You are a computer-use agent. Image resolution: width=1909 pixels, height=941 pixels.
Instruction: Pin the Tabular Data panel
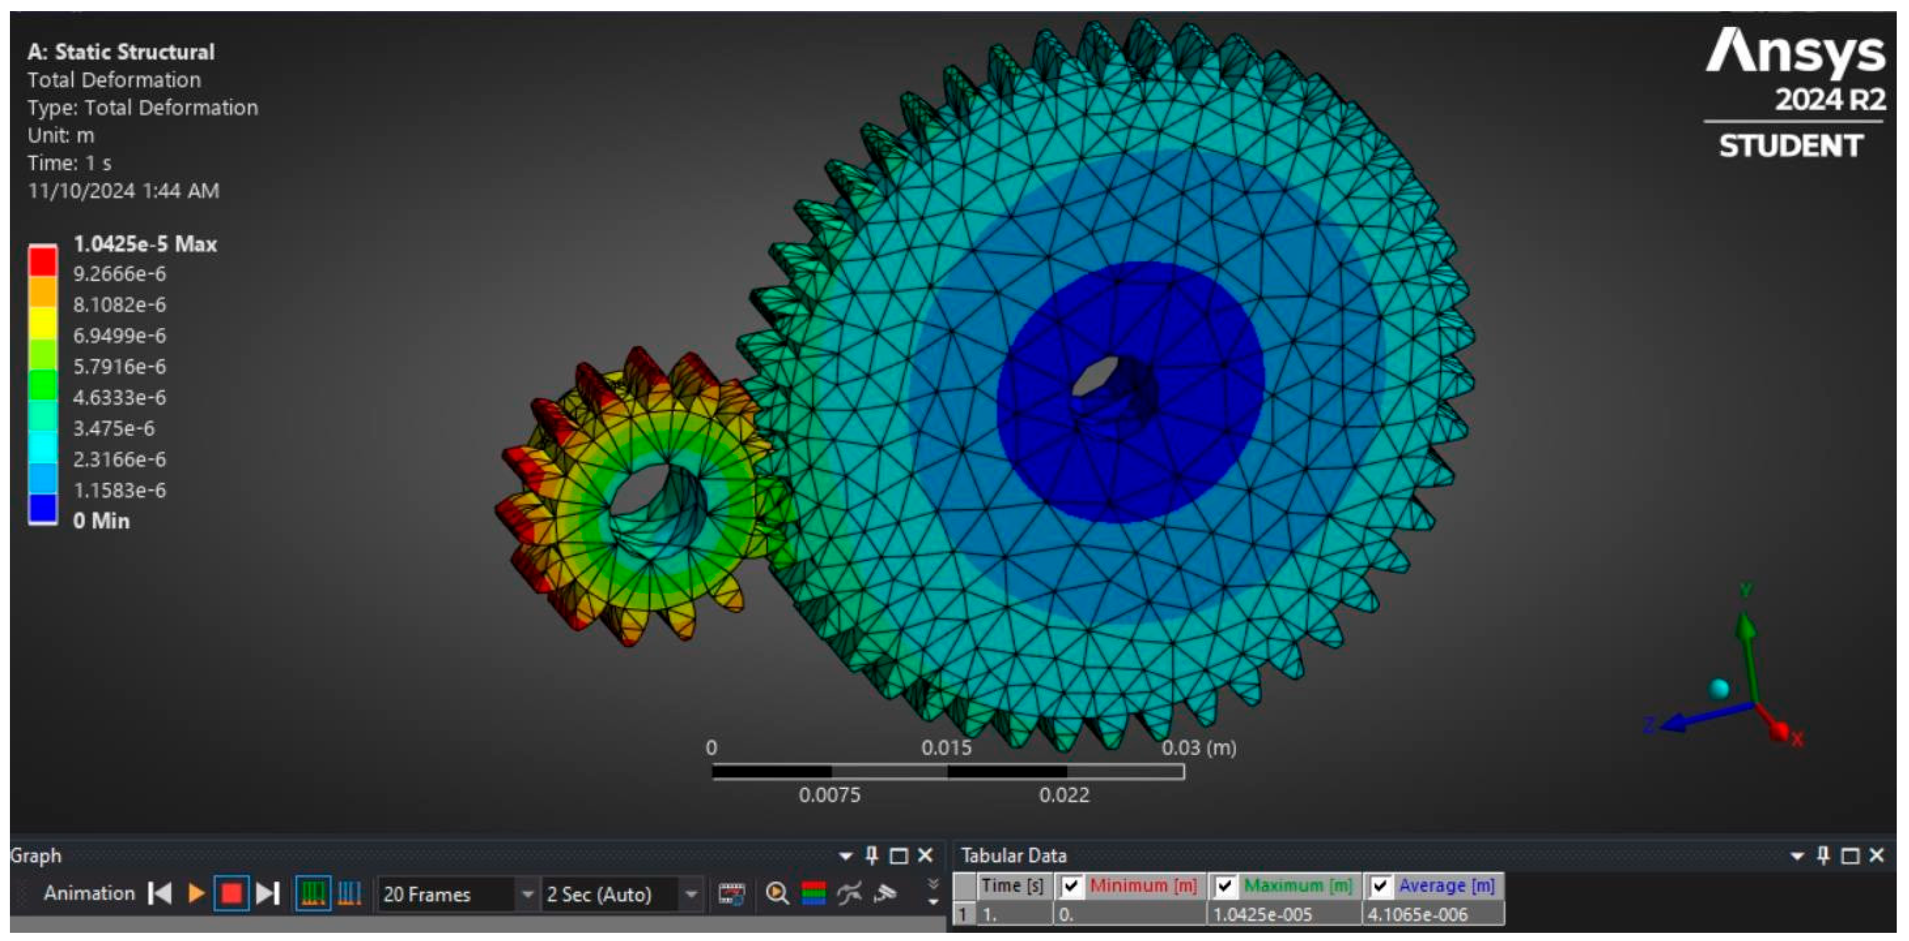point(1823,856)
